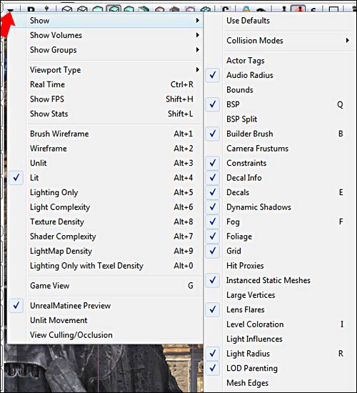Image resolution: width=357 pixels, height=393 pixels.
Task: Uncheck the Decal Info show flag
Action: [281, 178]
